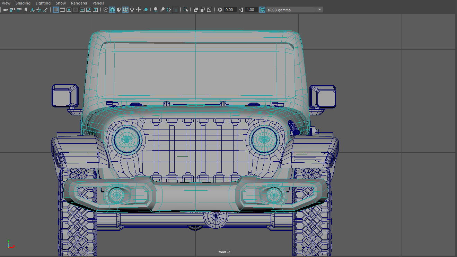Toggle the Depth of Field icon
The width and height of the screenshot is (457, 257).
[176, 10]
